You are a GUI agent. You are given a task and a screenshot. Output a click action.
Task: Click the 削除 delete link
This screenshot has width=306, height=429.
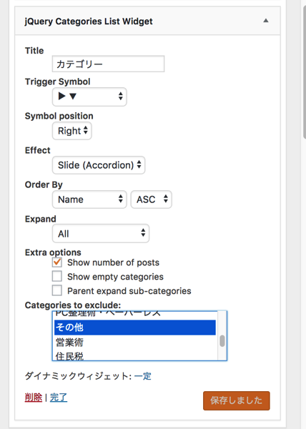34,398
